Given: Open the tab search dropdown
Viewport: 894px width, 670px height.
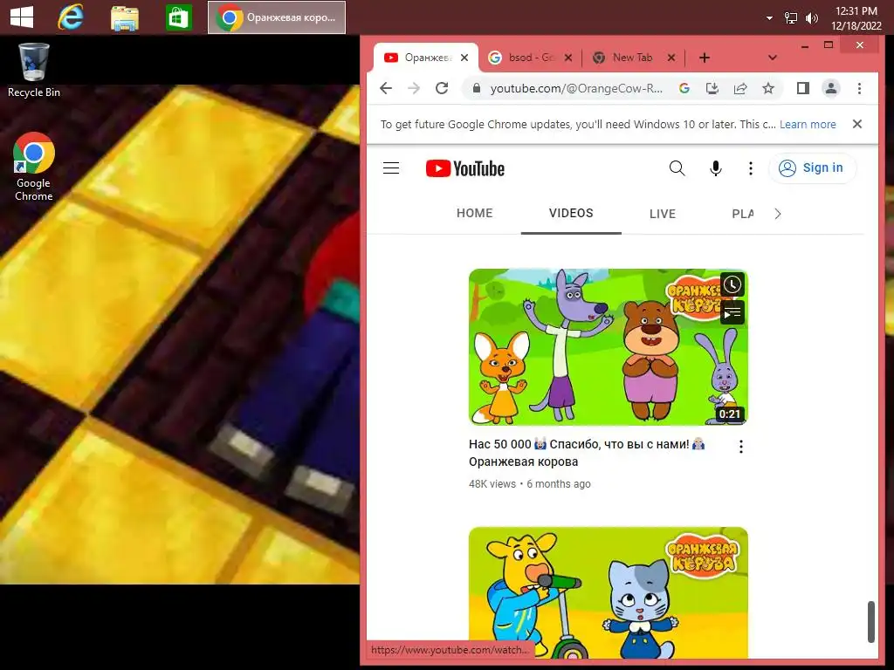Looking at the screenshot, I should pyautogui.click(x=773, y=58).
